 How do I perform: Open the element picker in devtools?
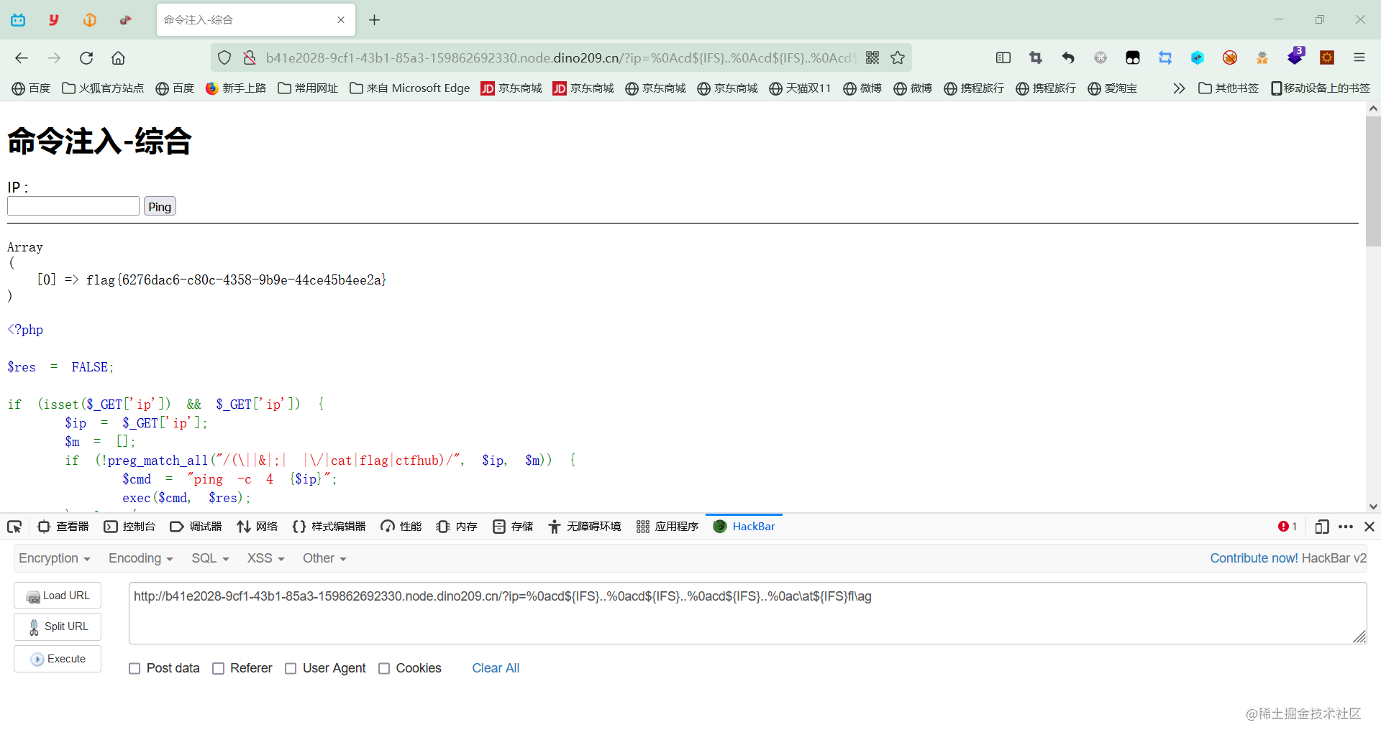[x=14, y=527]
